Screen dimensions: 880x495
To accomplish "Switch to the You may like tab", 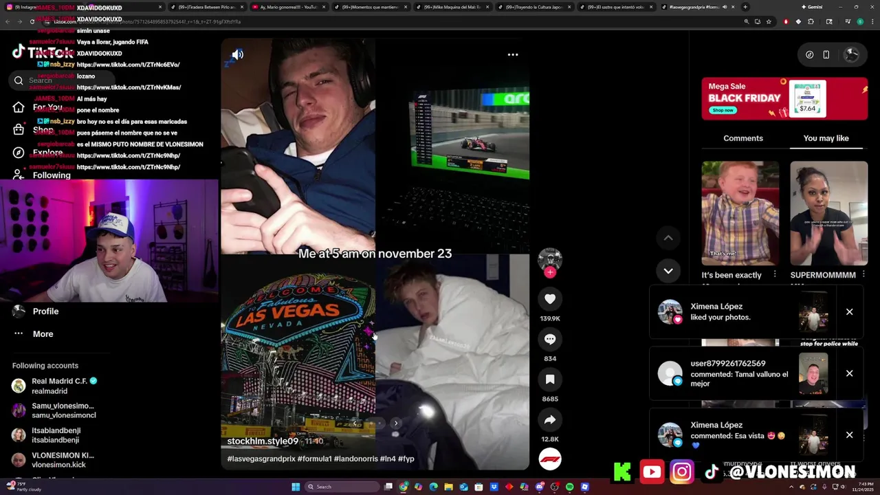I will tap(826, 138).
